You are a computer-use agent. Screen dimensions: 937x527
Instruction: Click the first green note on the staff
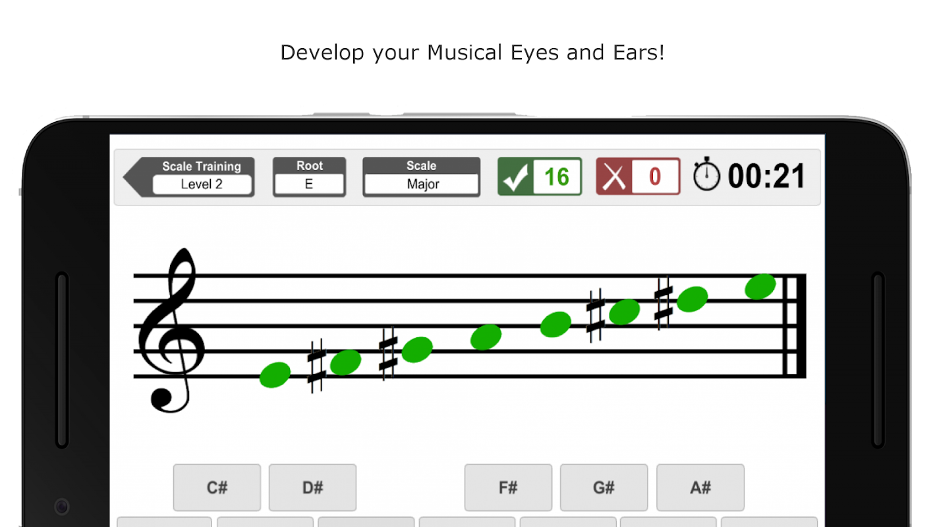coord(275,375)
